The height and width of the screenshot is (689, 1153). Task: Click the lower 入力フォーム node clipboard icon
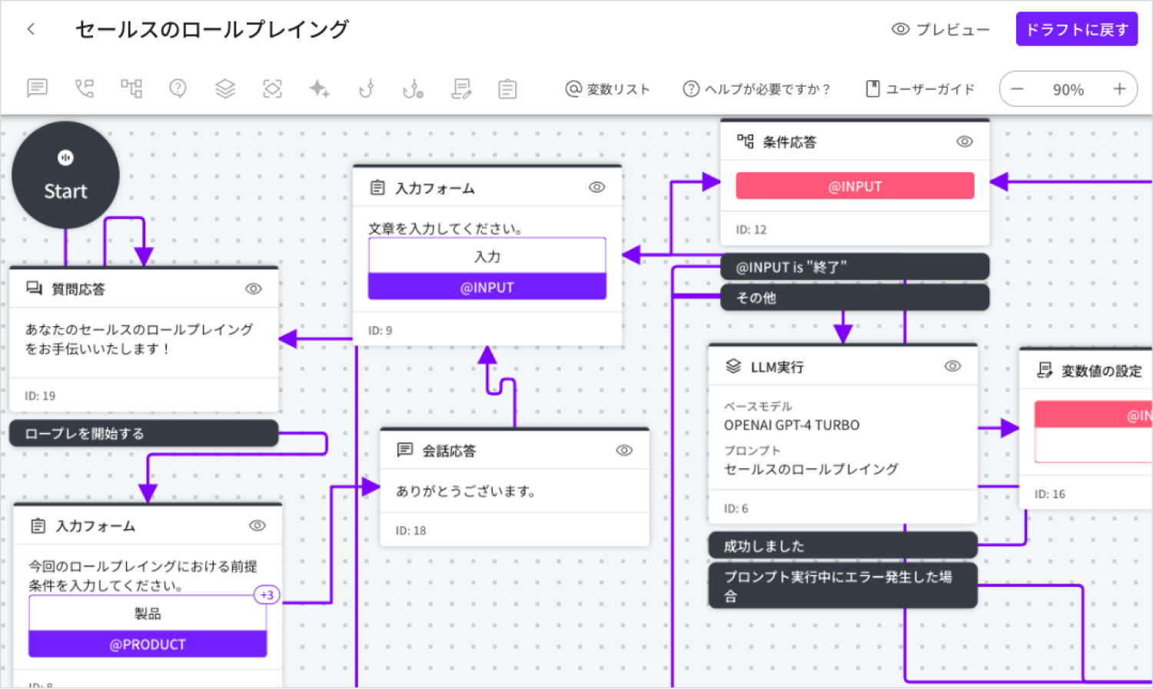(x=38, y=526)
